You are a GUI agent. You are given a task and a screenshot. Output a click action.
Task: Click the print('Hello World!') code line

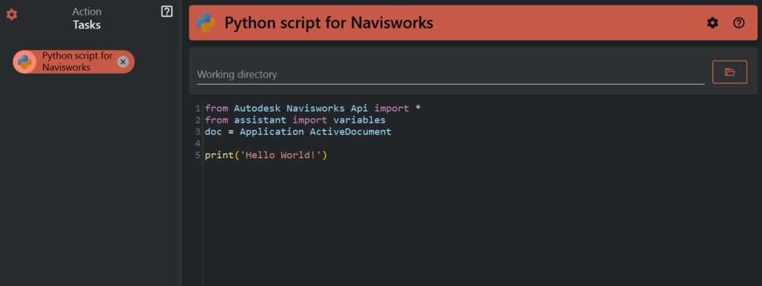coord(266,155)
